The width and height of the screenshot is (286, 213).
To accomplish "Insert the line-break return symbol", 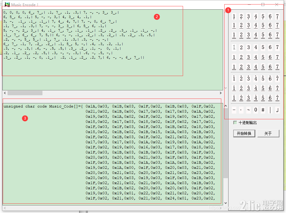I will tap(277, 110).
